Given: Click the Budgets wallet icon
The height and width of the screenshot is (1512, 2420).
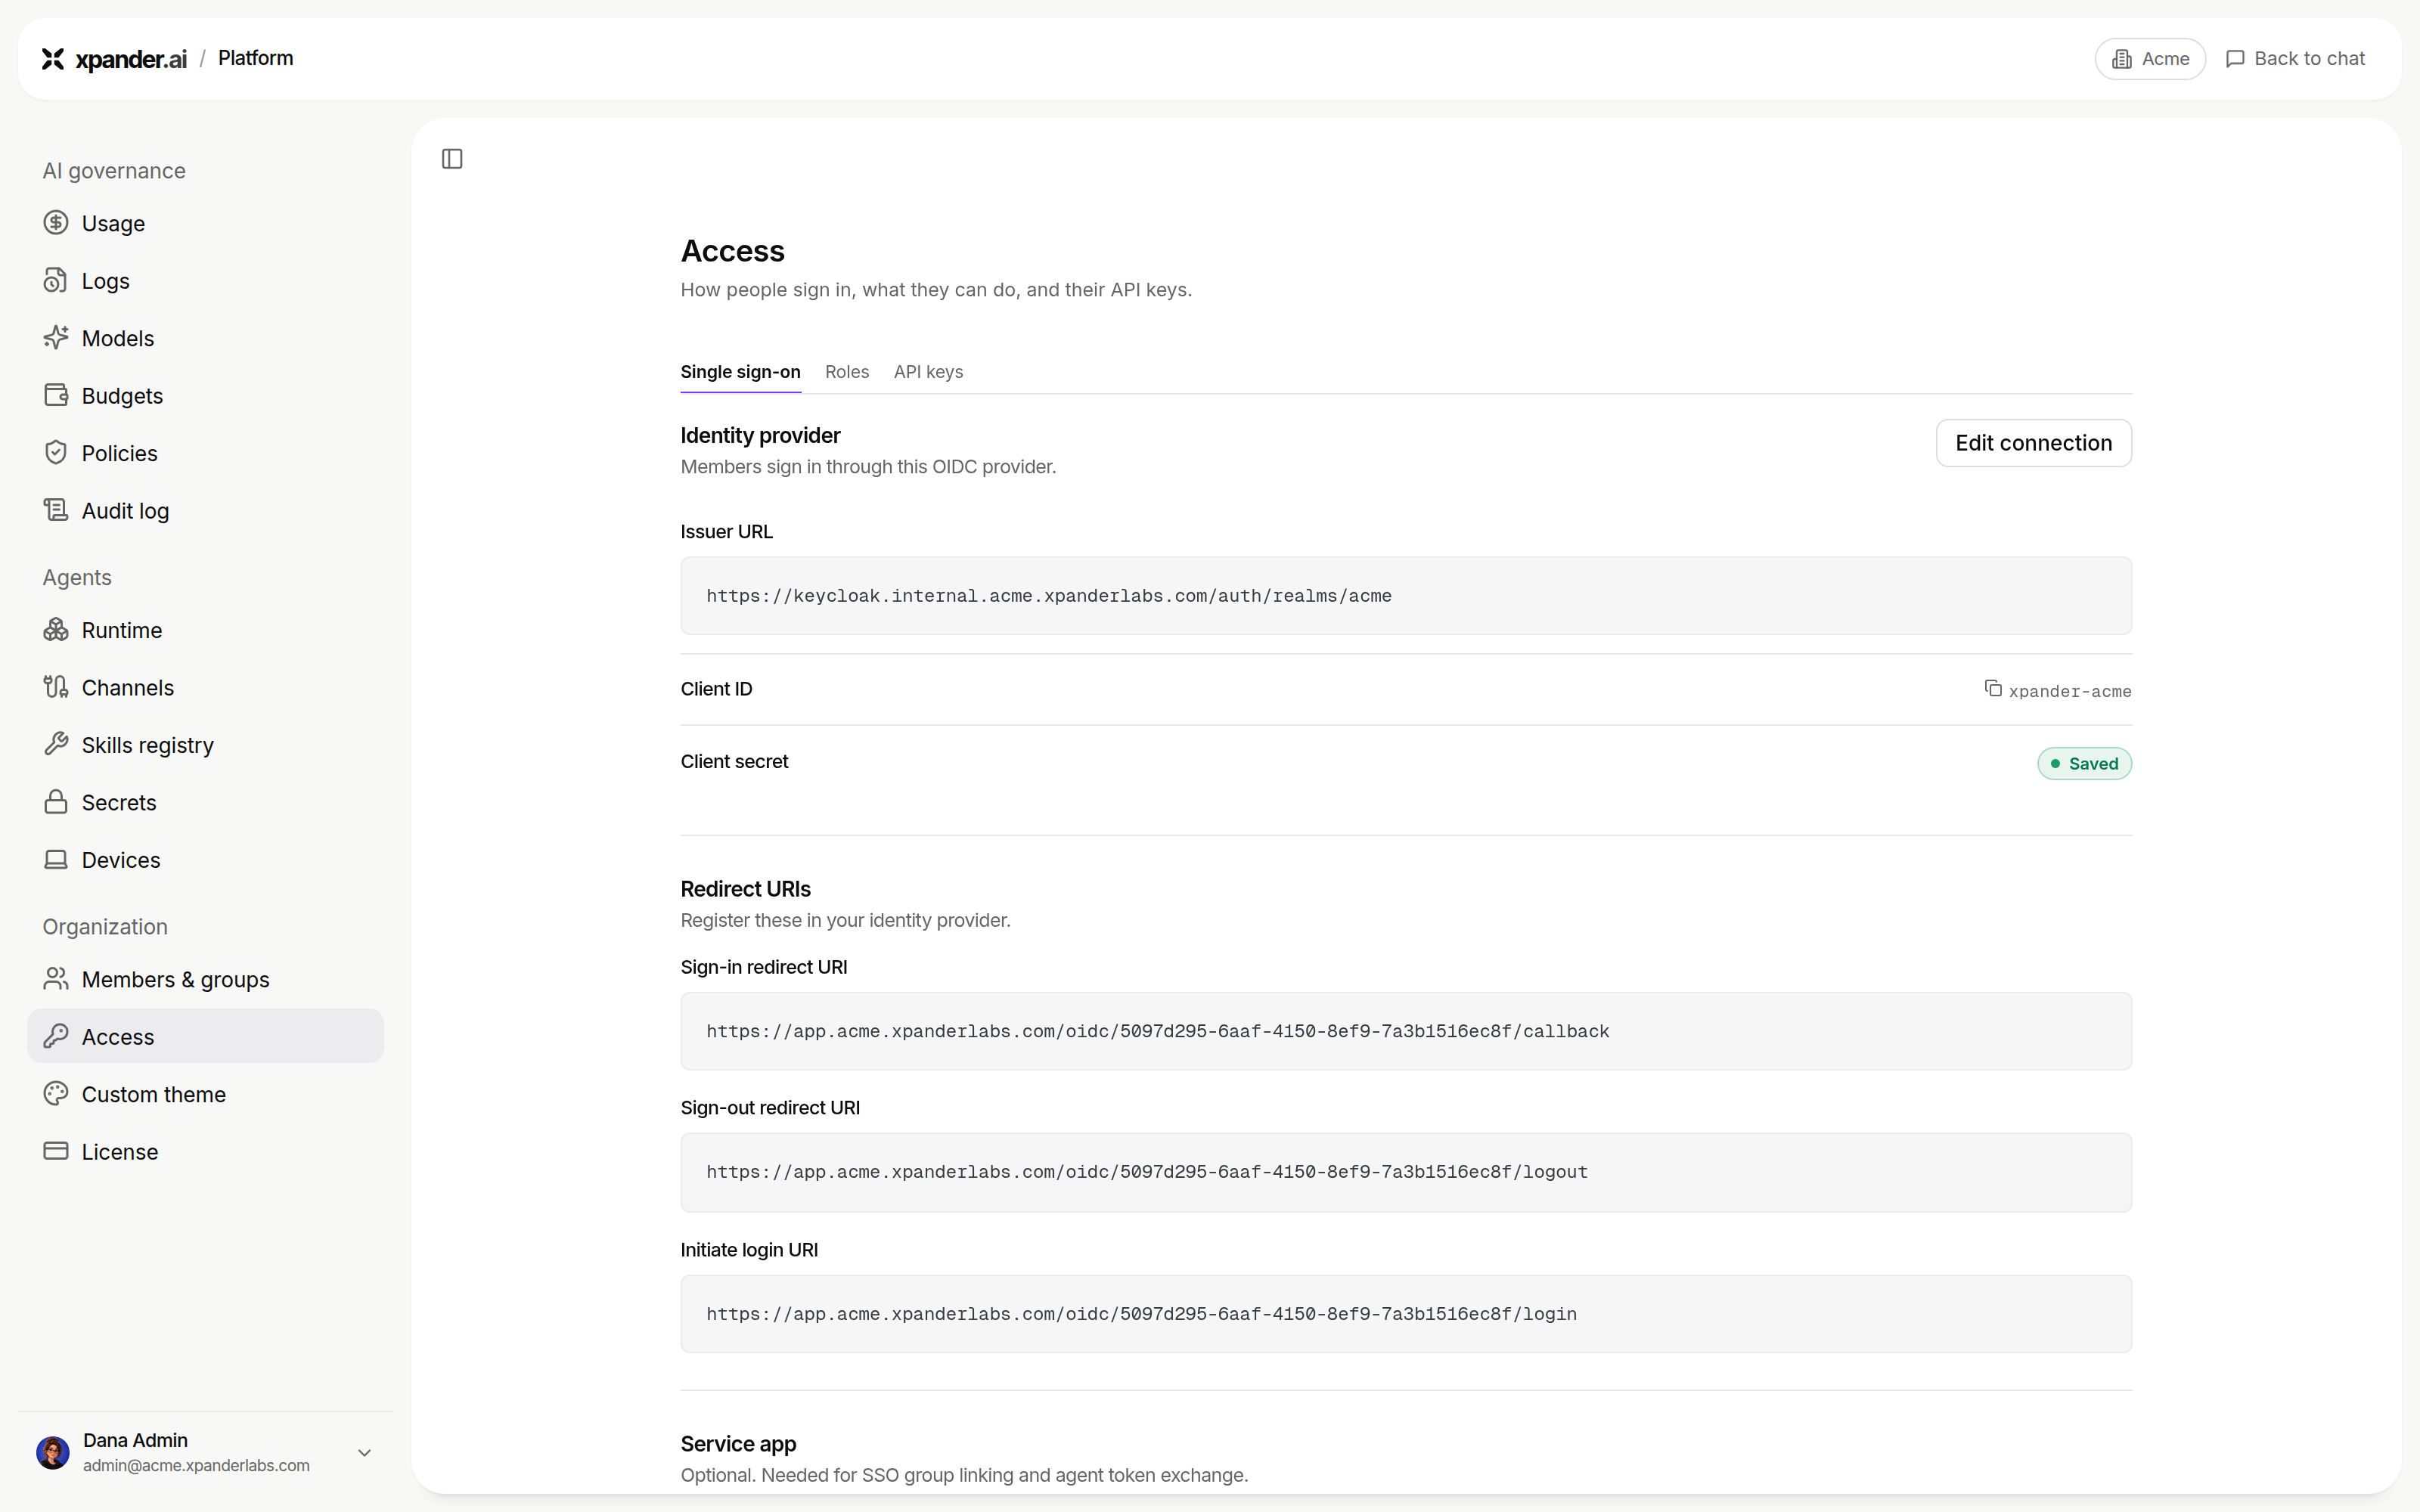Looking at the screenshot, I should (x=56, y=395).
